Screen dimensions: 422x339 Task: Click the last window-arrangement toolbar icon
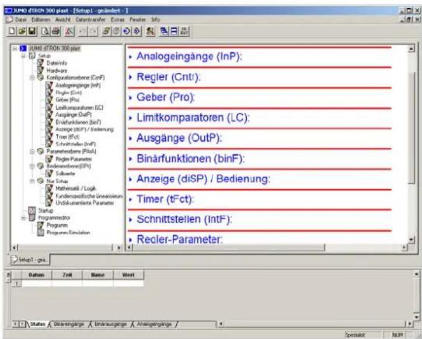[x=184, y=31]
